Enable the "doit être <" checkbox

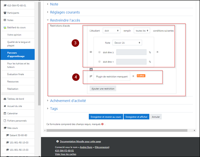click(99, 62)
